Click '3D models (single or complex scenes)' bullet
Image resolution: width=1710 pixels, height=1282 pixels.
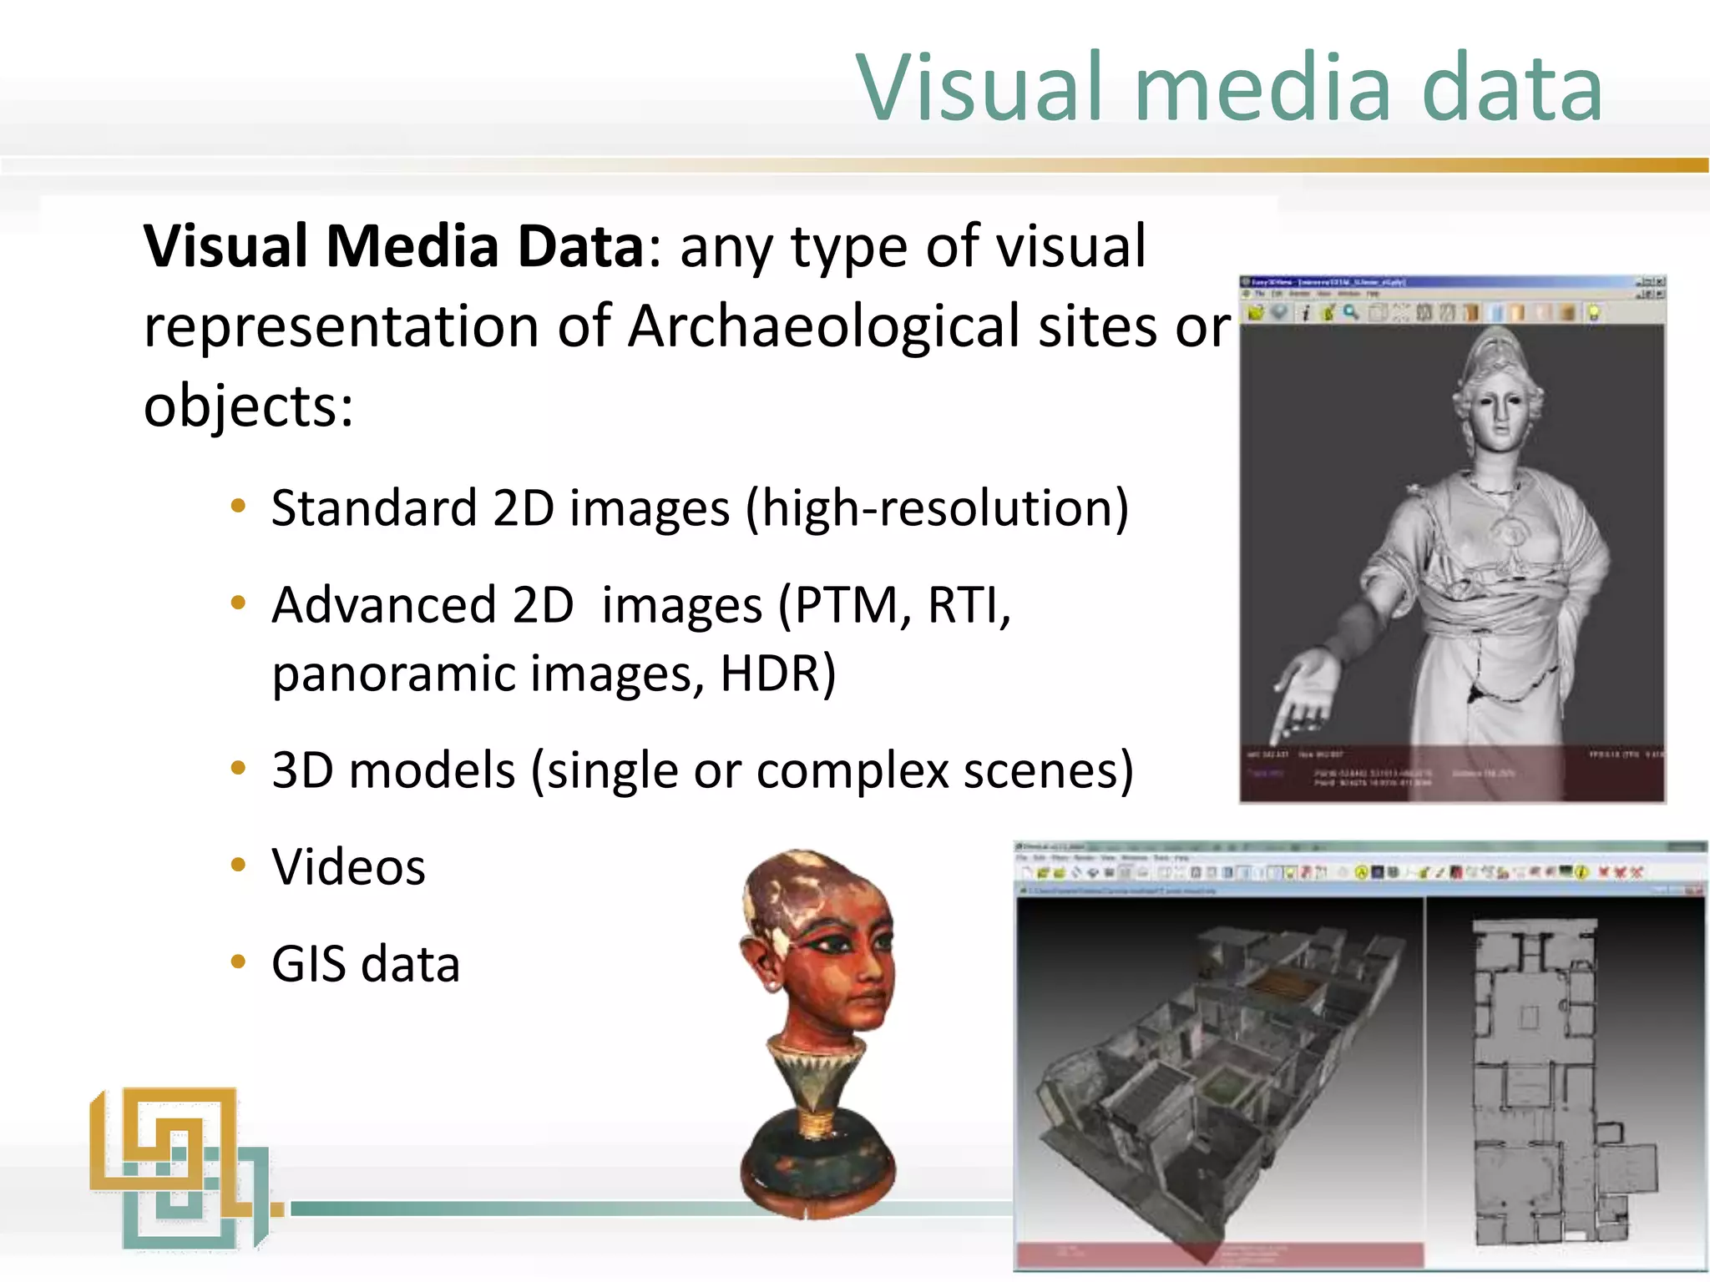coord(703,770)
